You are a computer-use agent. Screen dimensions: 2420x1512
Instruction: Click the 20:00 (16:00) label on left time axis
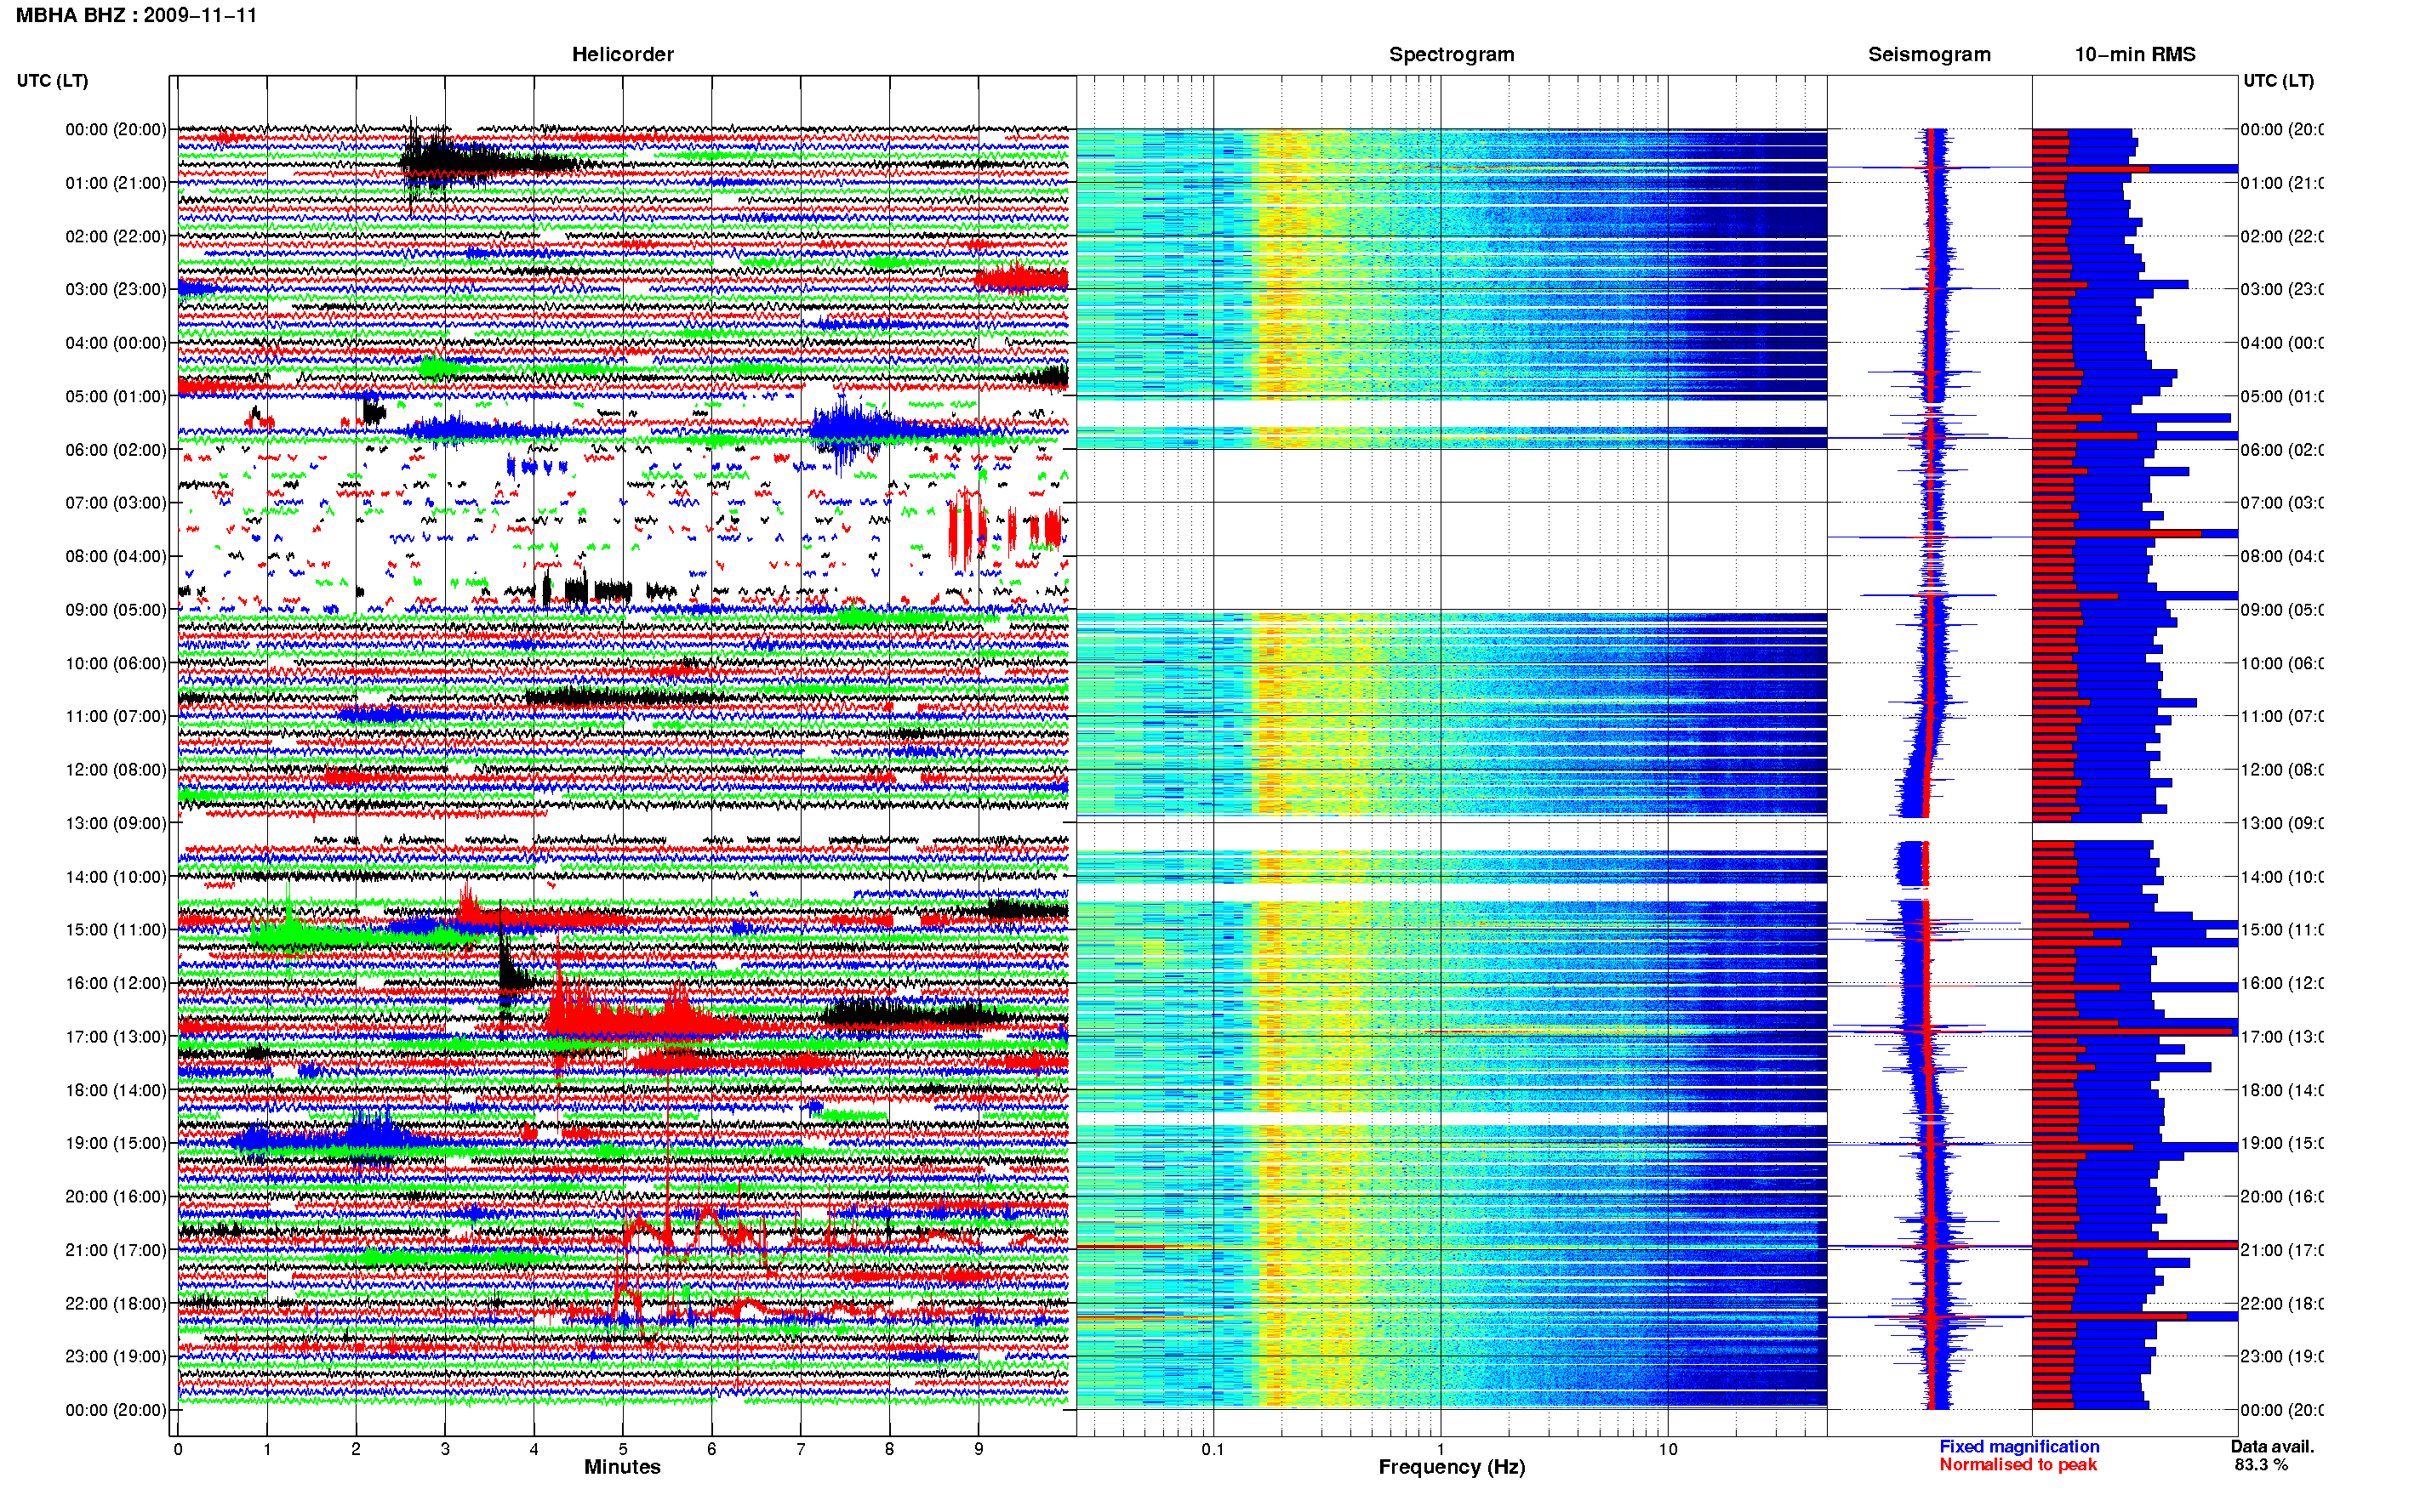click(x=116, y=1197)
